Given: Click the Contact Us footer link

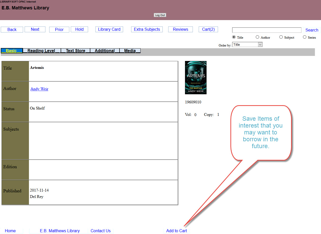Looking at the screenshot, I should point(100,231).
